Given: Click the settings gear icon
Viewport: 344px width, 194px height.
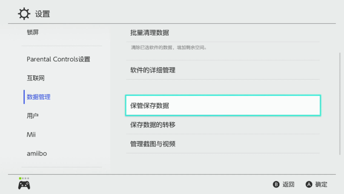Looking at the screenshot, I should tap(24, 14).
